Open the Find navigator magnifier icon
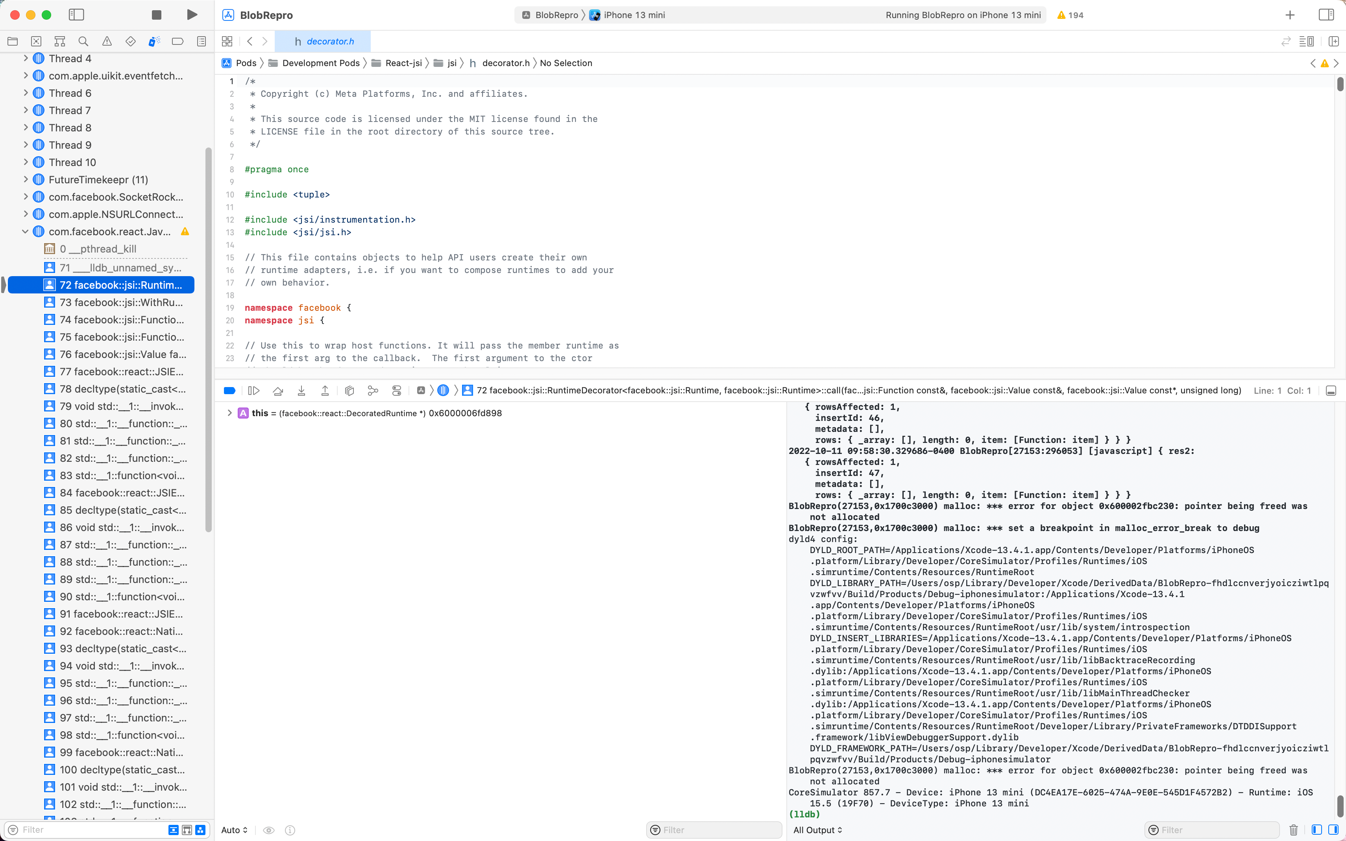 tap(83, 41)
